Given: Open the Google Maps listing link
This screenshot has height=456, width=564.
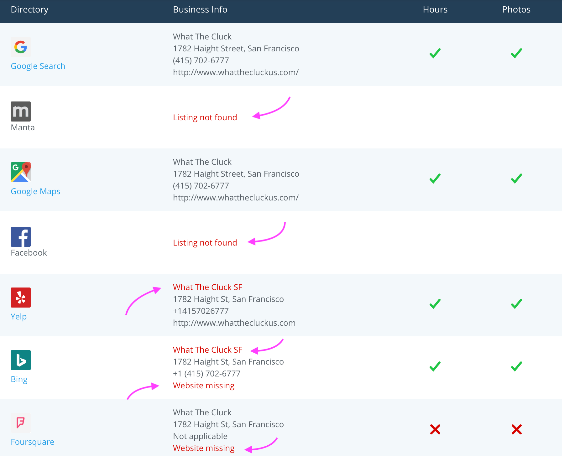Looking at the screenshot, I should click(35, 191).
